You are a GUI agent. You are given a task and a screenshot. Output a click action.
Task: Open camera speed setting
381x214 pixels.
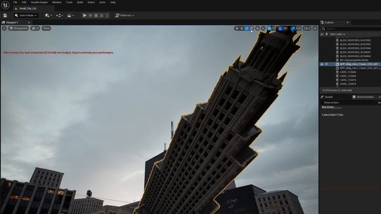point(307,29)
